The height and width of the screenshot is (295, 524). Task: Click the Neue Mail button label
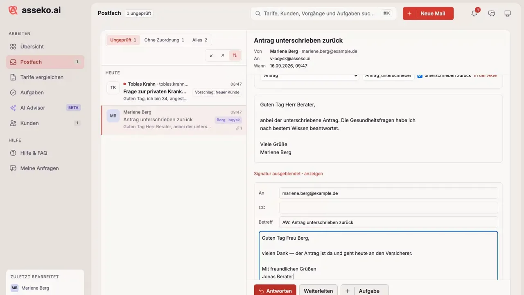(x=433, y=14)
